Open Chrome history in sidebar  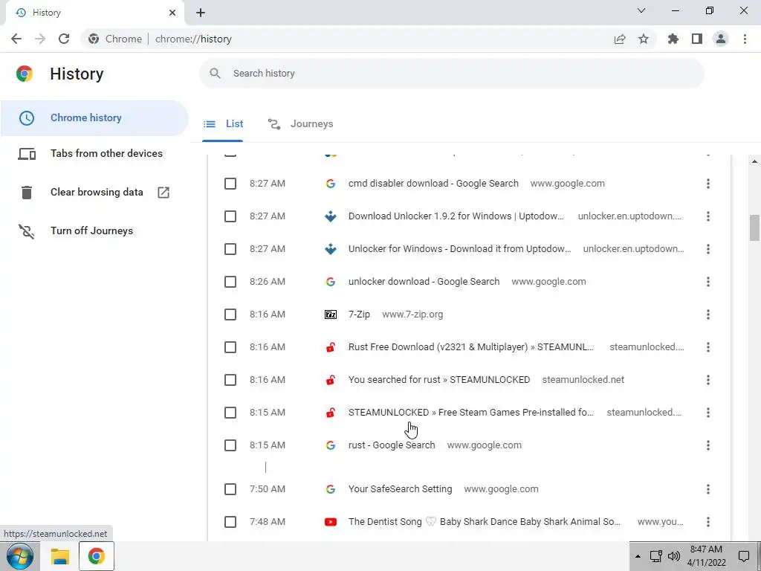point(94,118)
